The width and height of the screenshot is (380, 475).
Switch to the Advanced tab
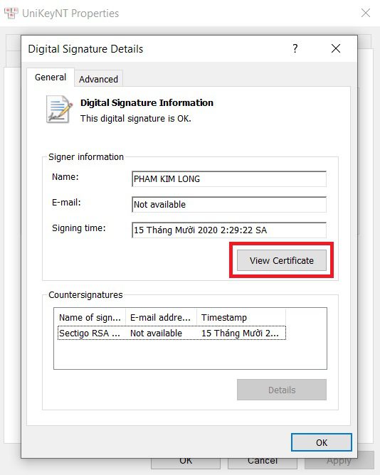pyautogui.click(x=99, y=79)
